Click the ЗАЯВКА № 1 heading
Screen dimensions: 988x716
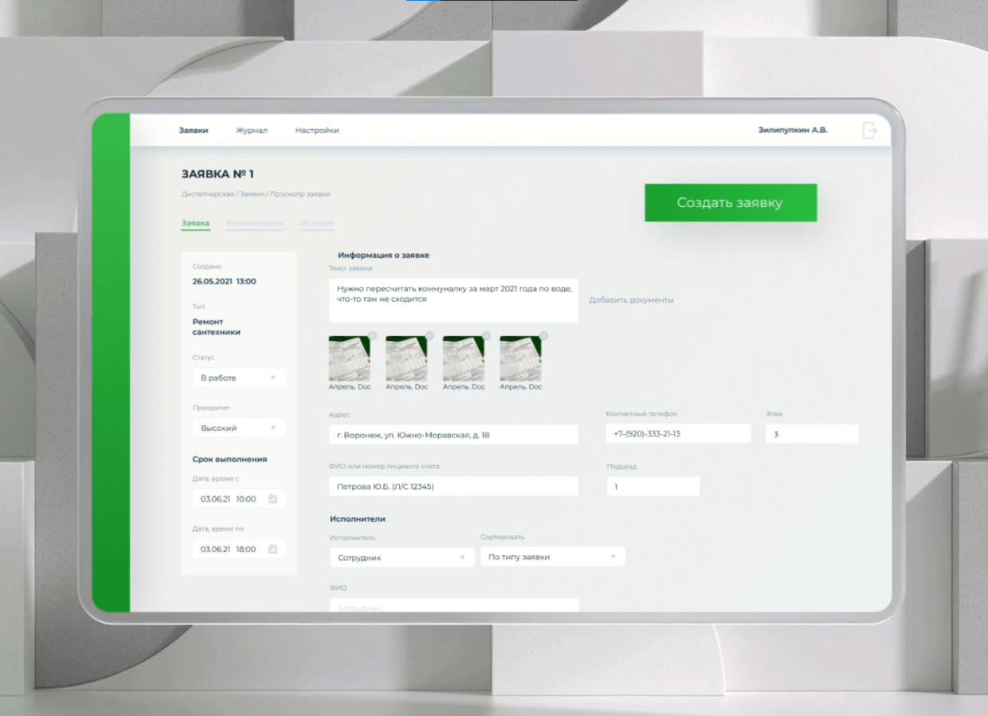[x=218, y=174]
